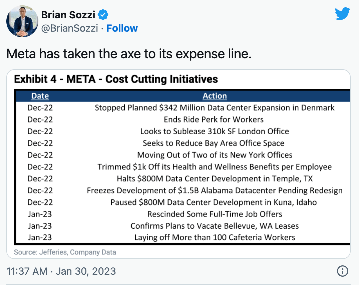Follow Brian Sozzi
The height and width of the screenshot is (285, 359).
pyautogui.click(x=122, y=28)
